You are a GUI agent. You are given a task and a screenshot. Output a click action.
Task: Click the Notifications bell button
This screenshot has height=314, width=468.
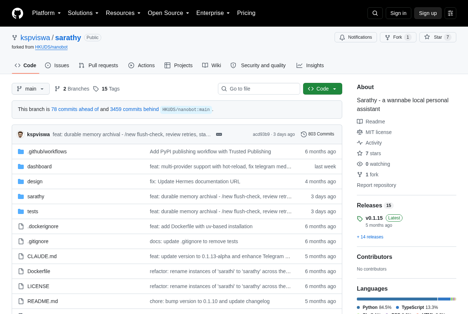356,37
